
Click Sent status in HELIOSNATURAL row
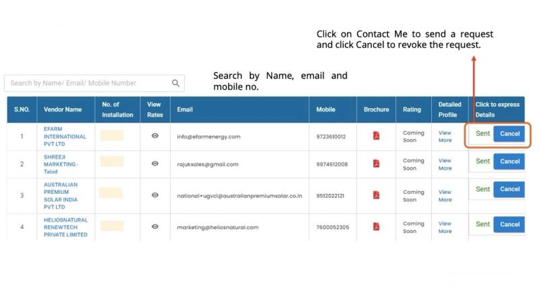click(x=483, y=224)
